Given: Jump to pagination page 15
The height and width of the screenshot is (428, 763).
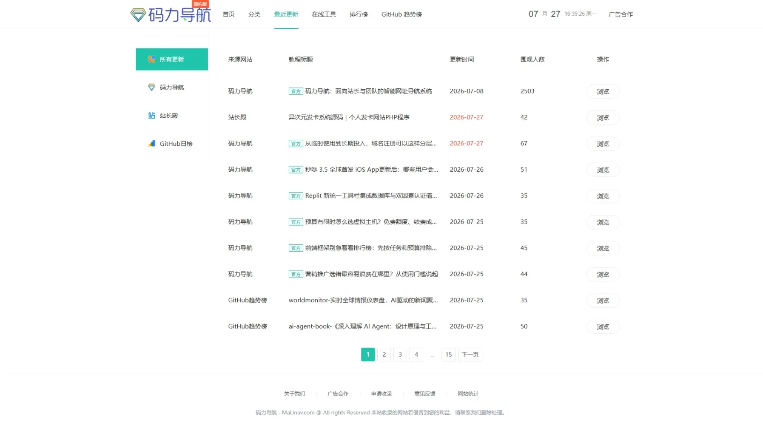Looking at the screenshot, I should click(x=449, y=354).
